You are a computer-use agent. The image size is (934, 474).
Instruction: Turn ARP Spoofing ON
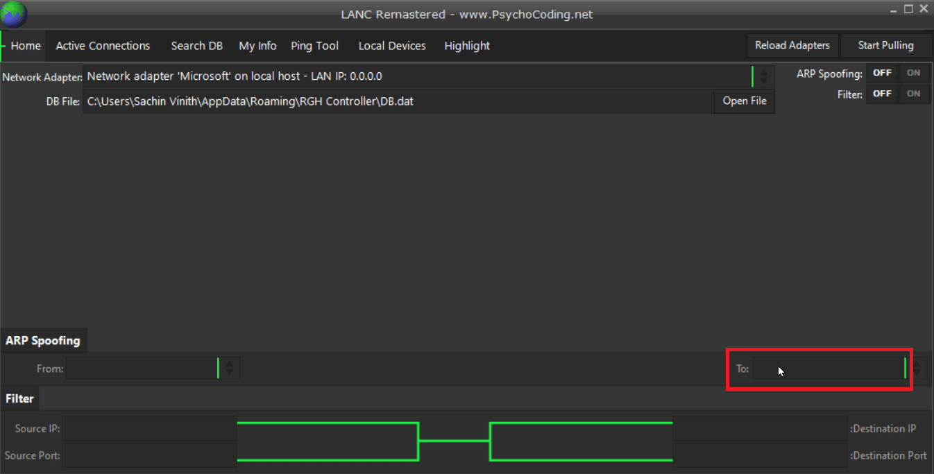(914, 73)
